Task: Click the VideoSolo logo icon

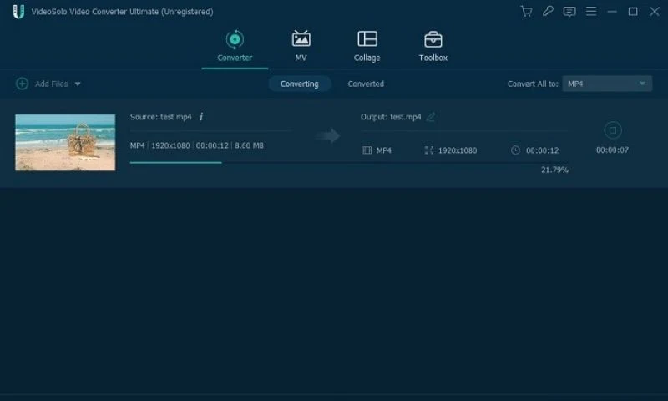Action: (18, 12)
